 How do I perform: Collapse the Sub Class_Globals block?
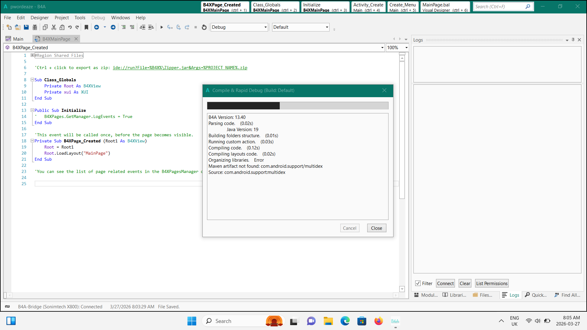[x=32, y=80]
